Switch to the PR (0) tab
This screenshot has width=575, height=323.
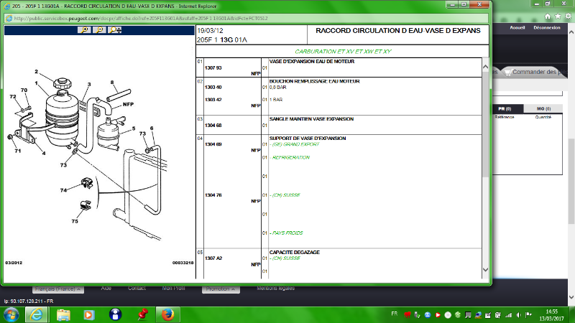(505, 109)
